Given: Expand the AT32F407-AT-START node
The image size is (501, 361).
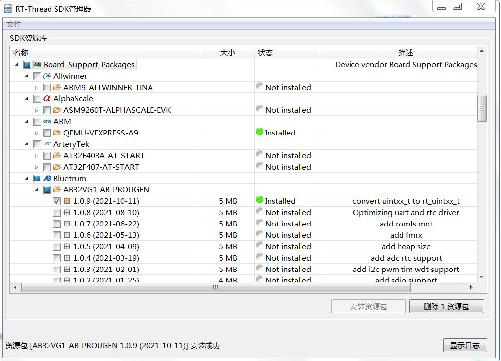Looking at the screenshot, I should coord(37,167).
